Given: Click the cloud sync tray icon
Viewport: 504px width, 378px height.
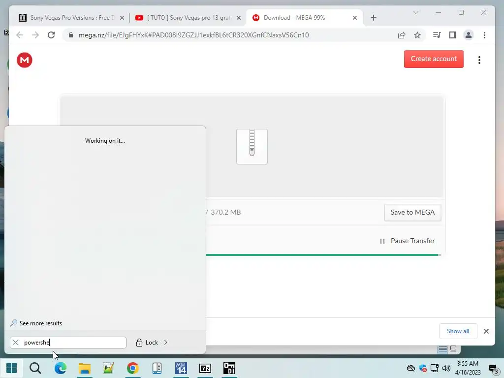Looking at the screenshot, I should (411, 368).
